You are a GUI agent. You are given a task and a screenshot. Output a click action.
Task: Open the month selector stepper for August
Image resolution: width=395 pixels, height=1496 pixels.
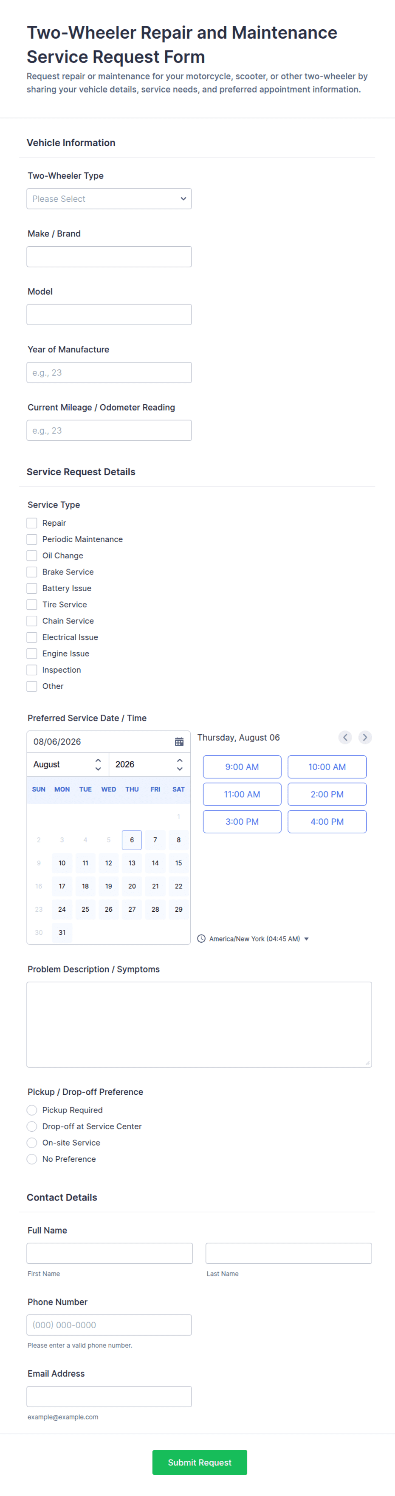[98, 764]
